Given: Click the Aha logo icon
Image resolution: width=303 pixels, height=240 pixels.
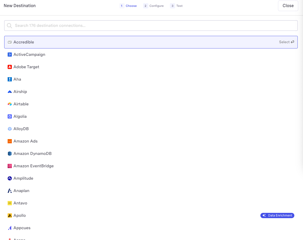Looking at the screenshot, I should pyautogui.click(x=10, y=79).
